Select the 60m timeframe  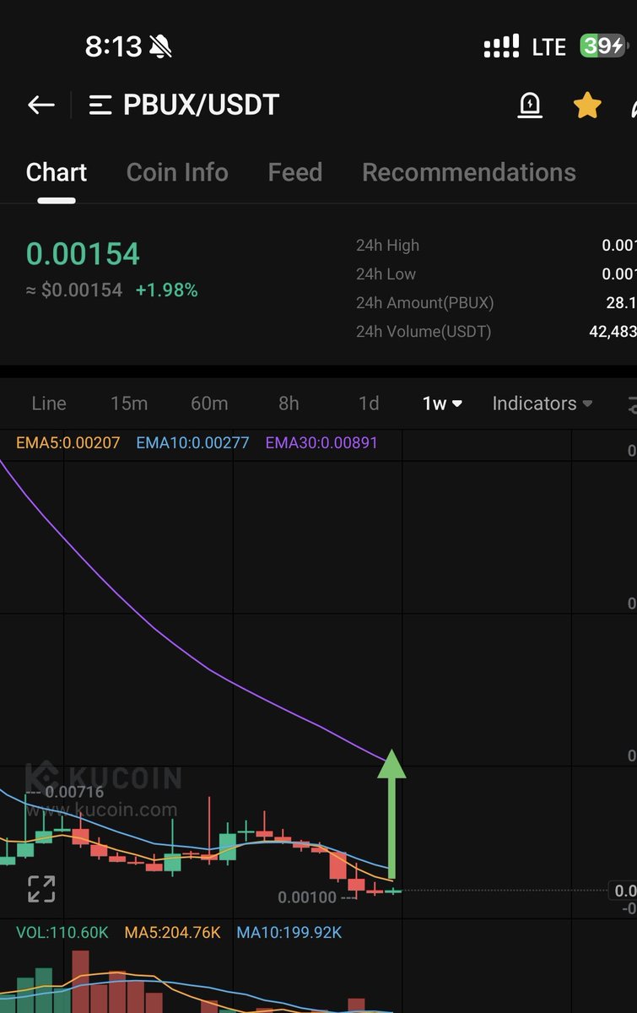pyautogui.click(x=209, y=404)
